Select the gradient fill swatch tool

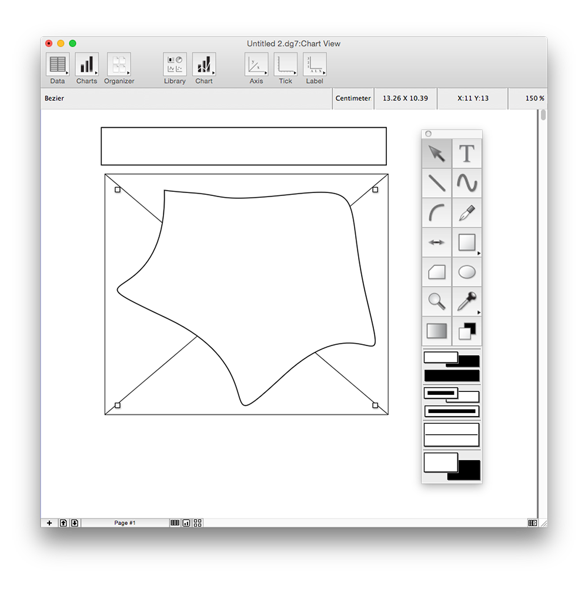click(x=436, y=331)
